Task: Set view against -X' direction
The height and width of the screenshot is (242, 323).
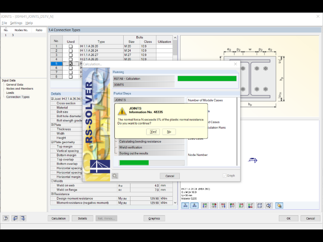Action: (214, 205)
